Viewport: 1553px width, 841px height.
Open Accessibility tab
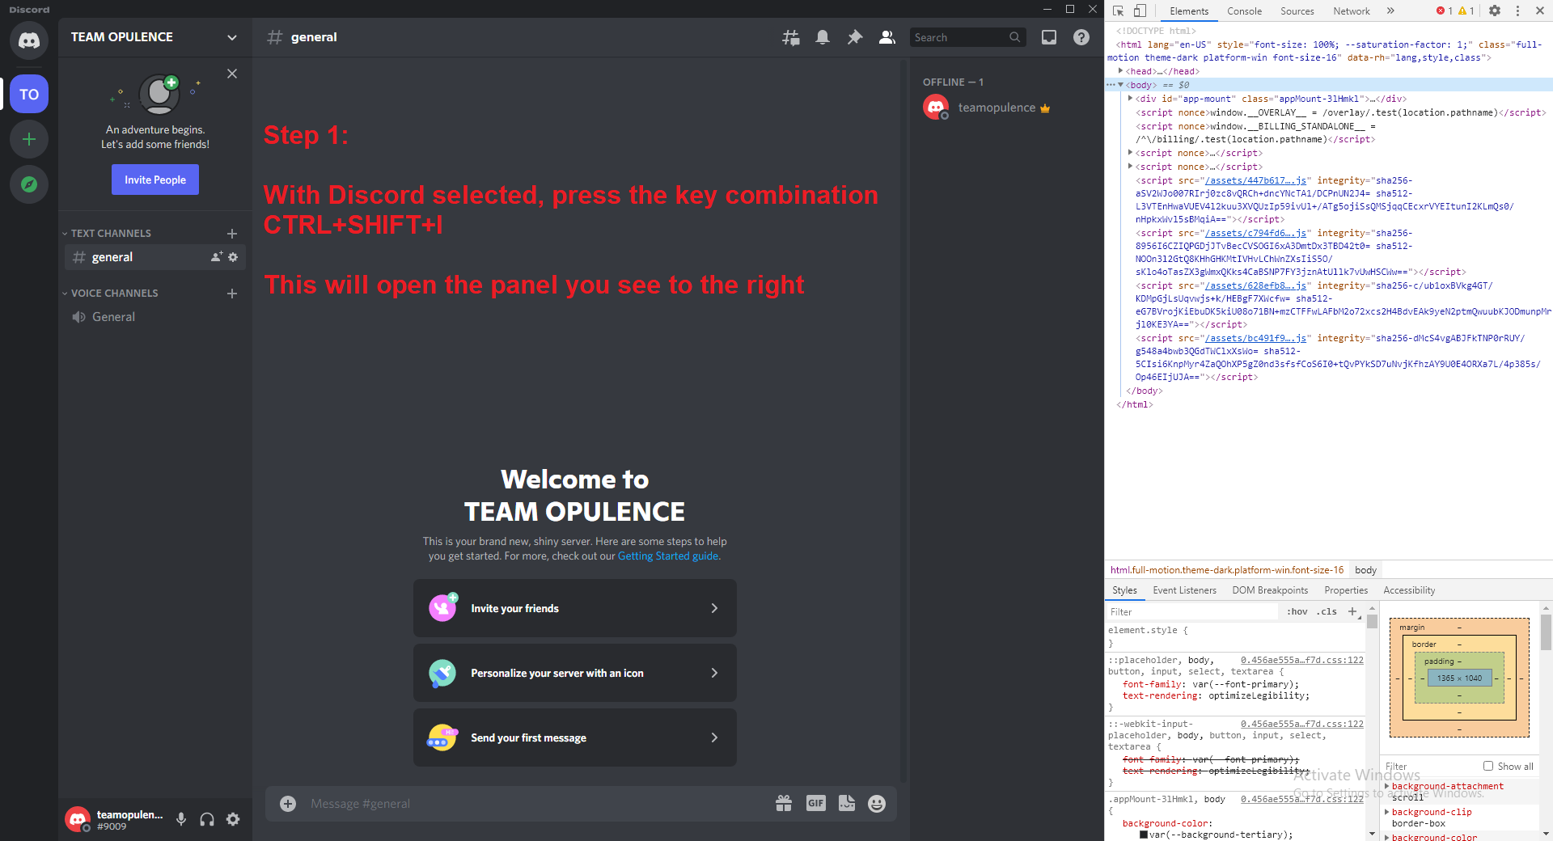tap(1409, 590)
